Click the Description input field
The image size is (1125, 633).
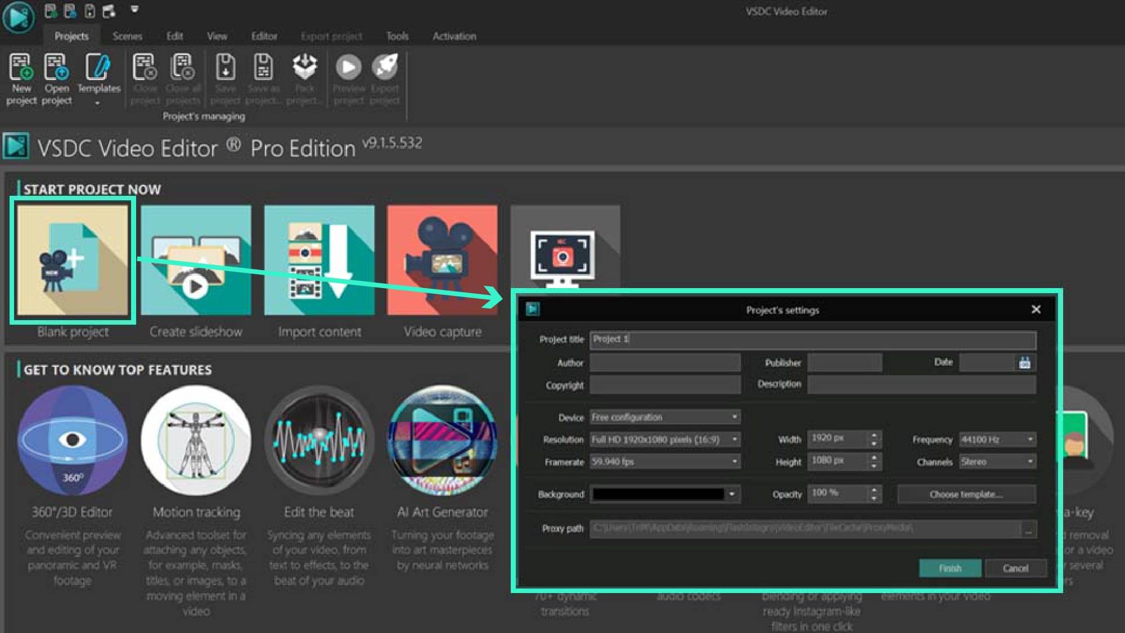pyautogui.click(x=922, y=384)
